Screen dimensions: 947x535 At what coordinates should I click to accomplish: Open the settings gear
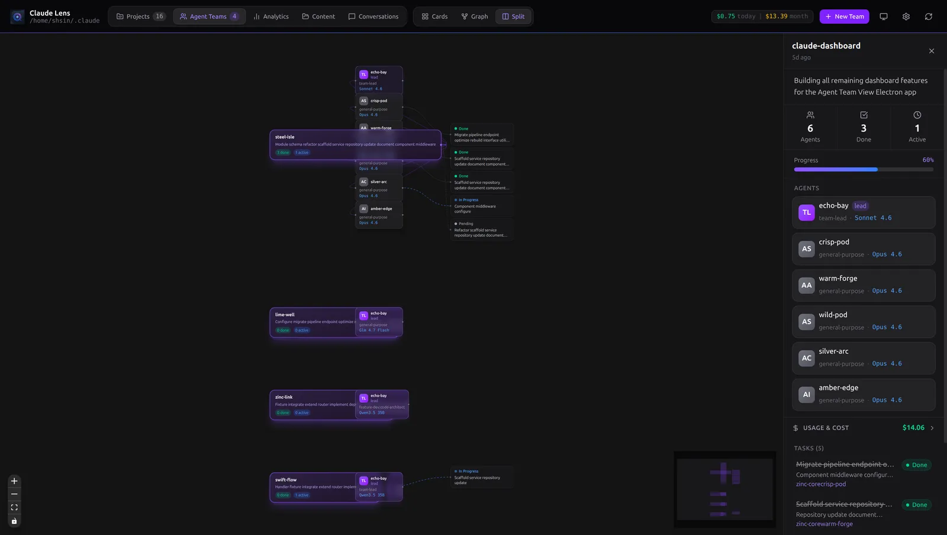tap(906, 17)
